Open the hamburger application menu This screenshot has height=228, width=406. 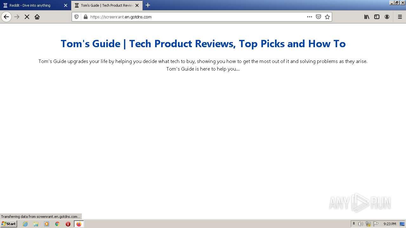(x=400, y=17)
